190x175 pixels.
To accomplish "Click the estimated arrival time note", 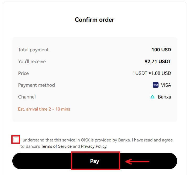I will pos(44,109).
